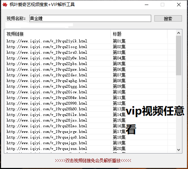
Task: Select link ending v_19rquejqo8.html
Action: 47,137
